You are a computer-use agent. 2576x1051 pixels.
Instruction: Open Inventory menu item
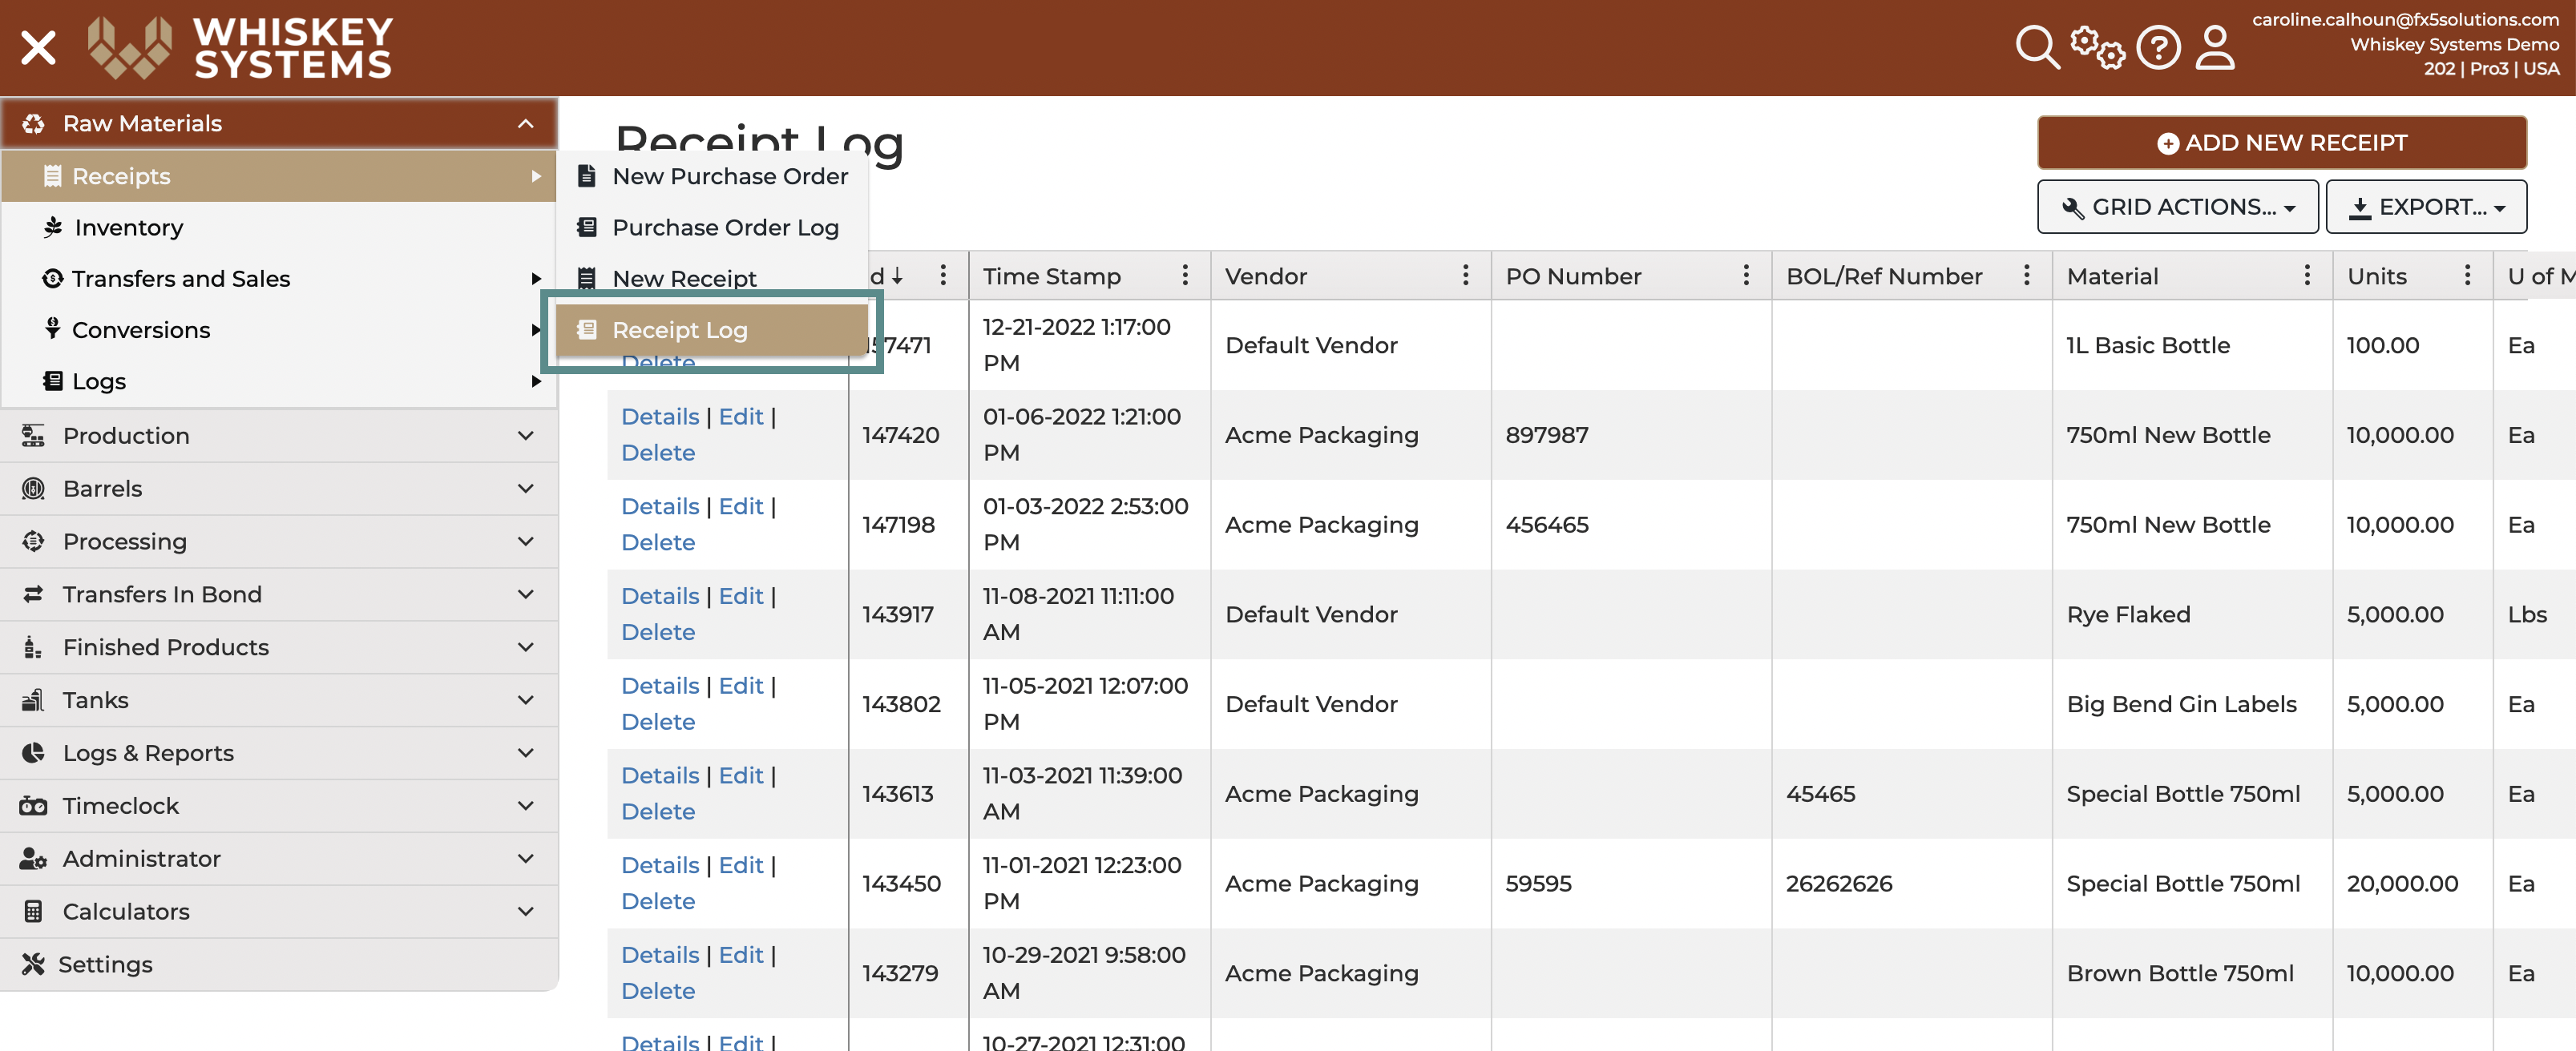(279, 228)
